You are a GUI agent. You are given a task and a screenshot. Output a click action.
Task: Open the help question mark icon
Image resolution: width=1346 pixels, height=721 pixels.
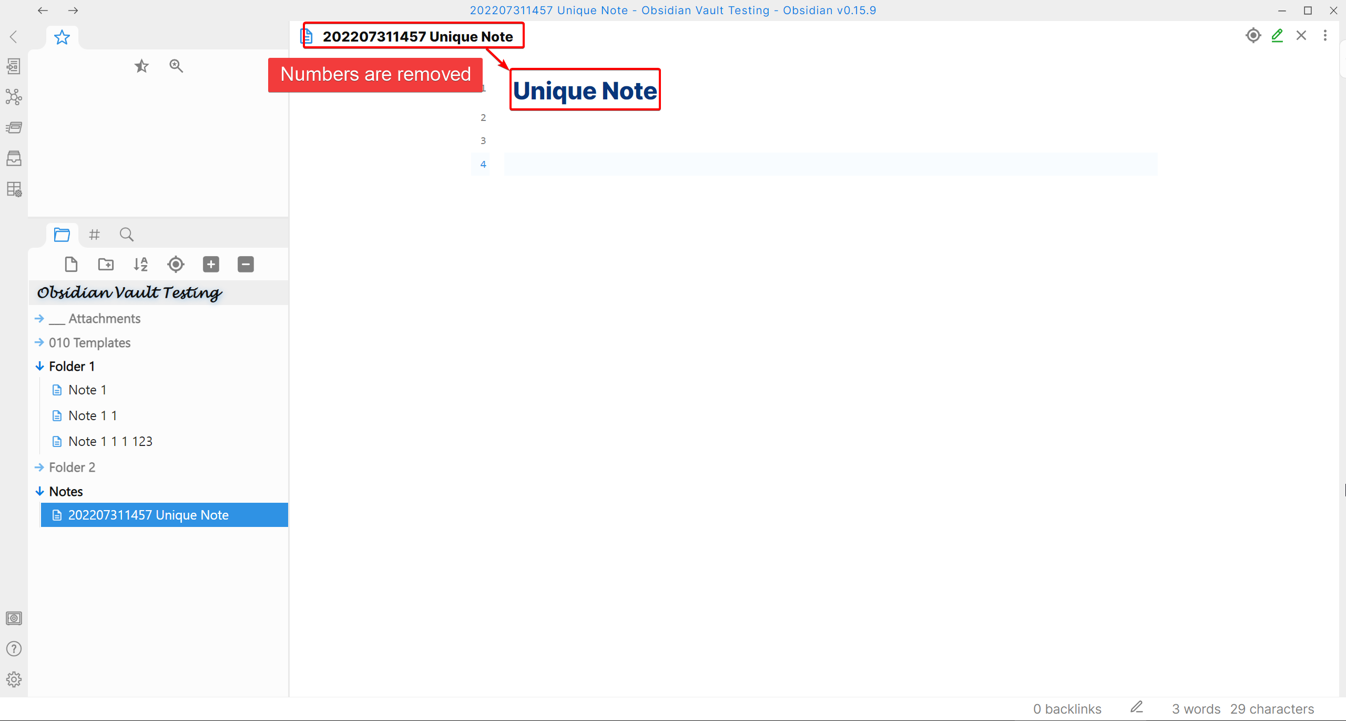14,648
